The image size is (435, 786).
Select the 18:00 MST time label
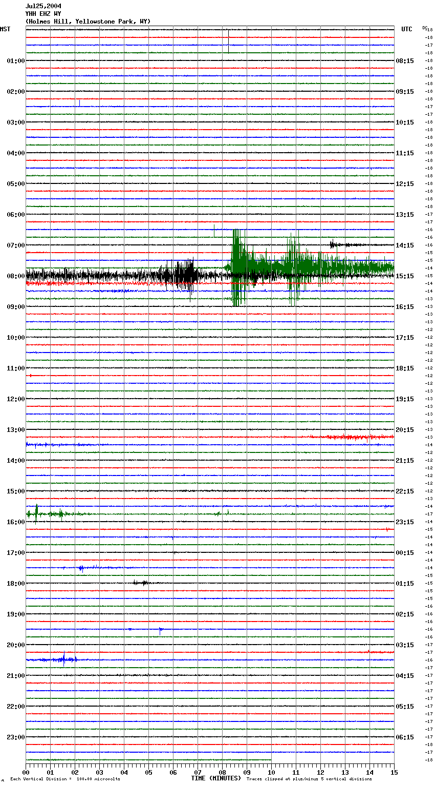tap(16, 584)
